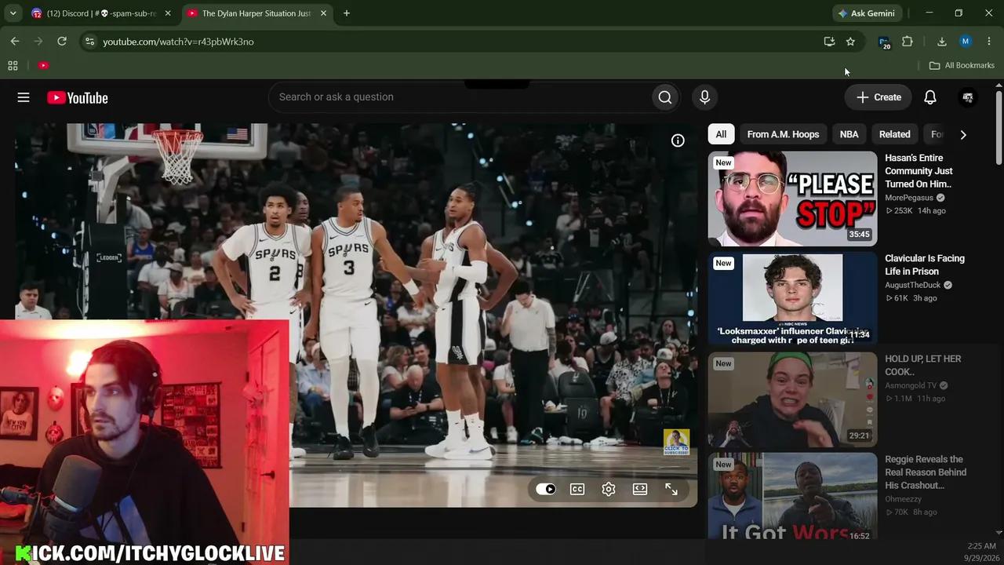The width and height of the screenshot is (1004, 565).
Task: Toggle autoplay switch in player
Action: (x=546, y=489)
